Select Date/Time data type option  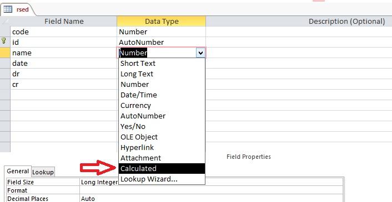point(162,95)
